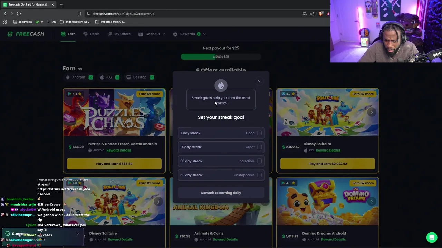
Task: Click the Disney Solitaire iOS thumbnail
Action: click(x=328, y=112)
